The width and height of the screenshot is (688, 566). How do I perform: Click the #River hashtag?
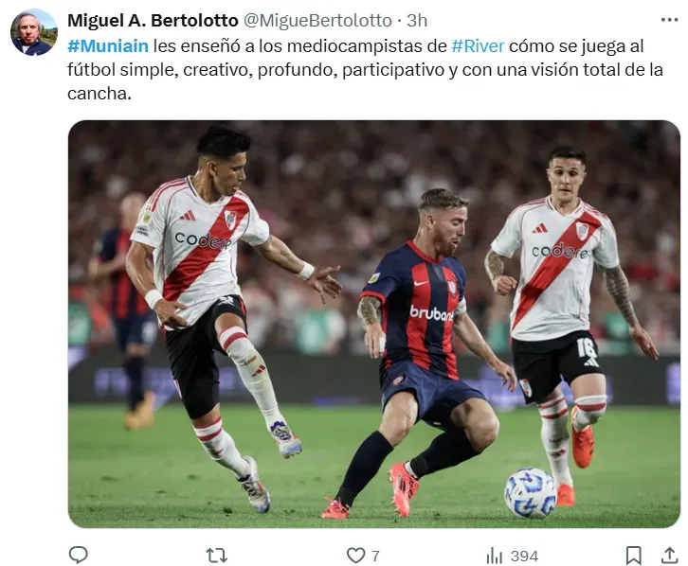478,46
